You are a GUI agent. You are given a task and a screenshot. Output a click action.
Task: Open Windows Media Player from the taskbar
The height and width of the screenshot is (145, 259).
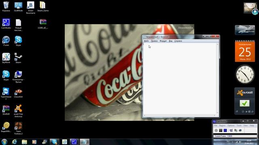coord(34,142)
